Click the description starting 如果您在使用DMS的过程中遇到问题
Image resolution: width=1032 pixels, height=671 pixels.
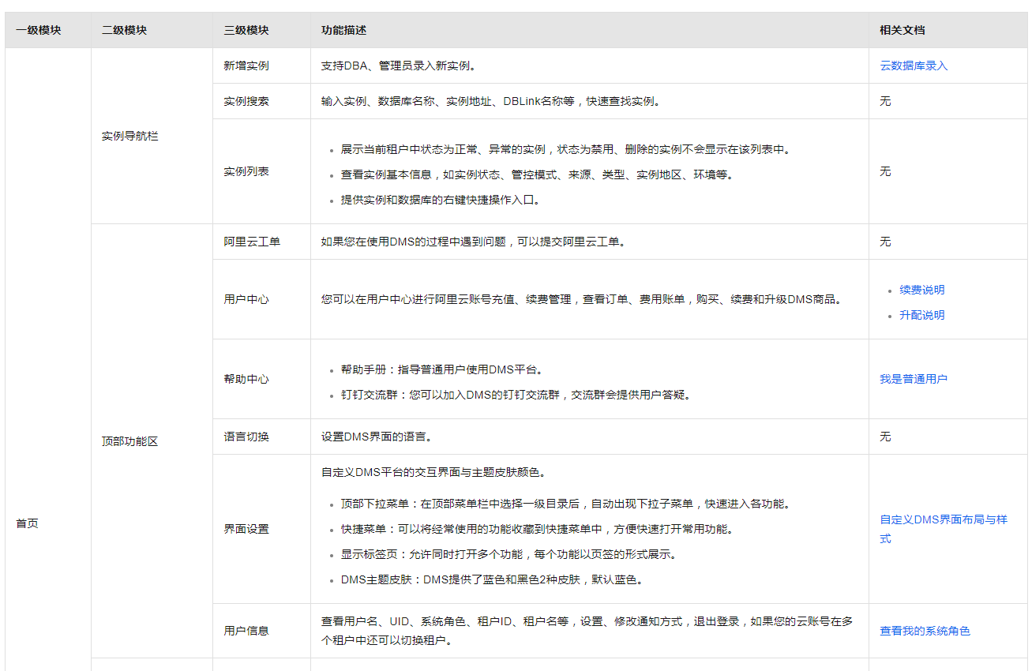pyautogui.click(x=474, y=242)
